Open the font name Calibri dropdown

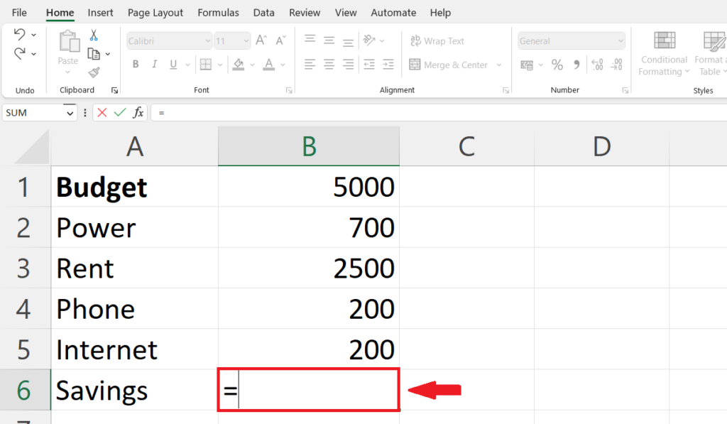[208, 40]
